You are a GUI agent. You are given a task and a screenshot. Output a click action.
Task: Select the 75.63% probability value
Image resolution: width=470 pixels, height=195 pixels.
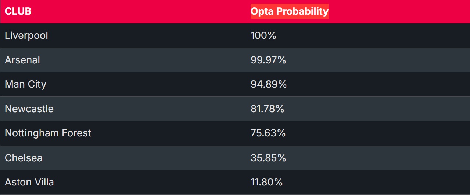(268, 133)
